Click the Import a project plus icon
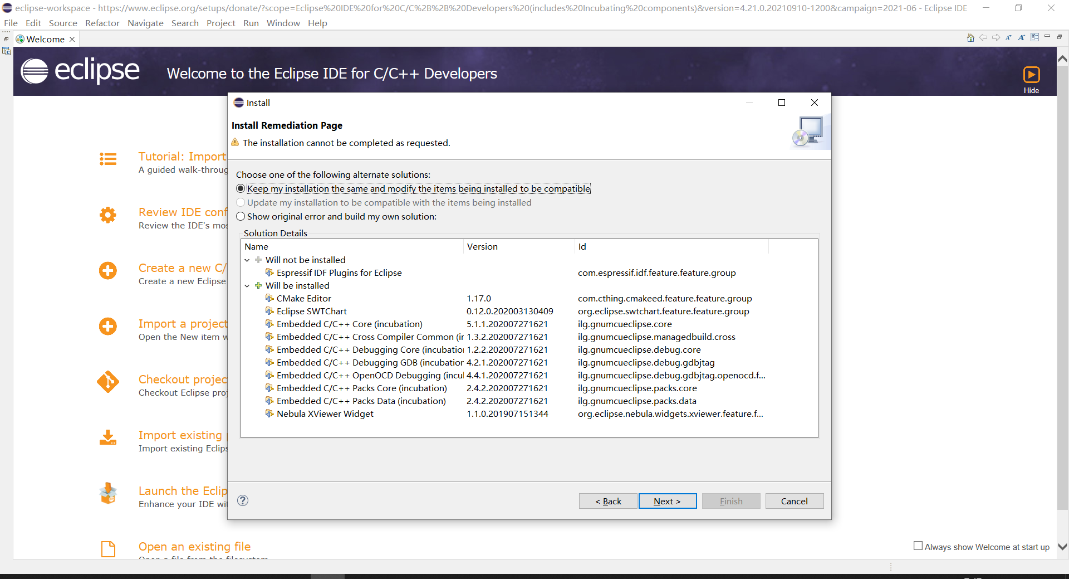 108,327
